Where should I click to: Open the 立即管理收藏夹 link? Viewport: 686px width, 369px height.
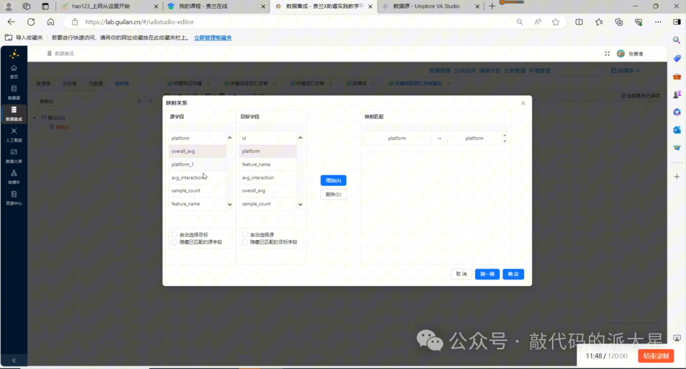[213, 37]
